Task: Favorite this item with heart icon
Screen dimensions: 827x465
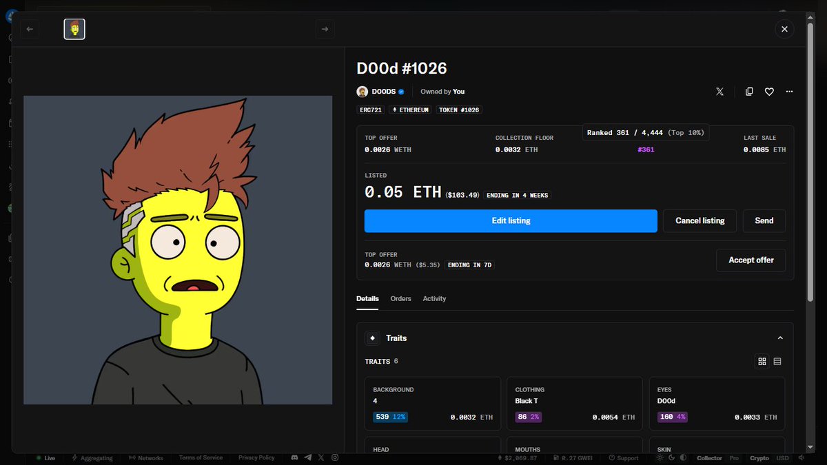Action: (769, 92)
